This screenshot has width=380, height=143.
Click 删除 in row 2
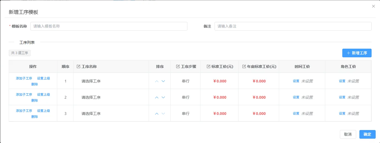[35, 101]
